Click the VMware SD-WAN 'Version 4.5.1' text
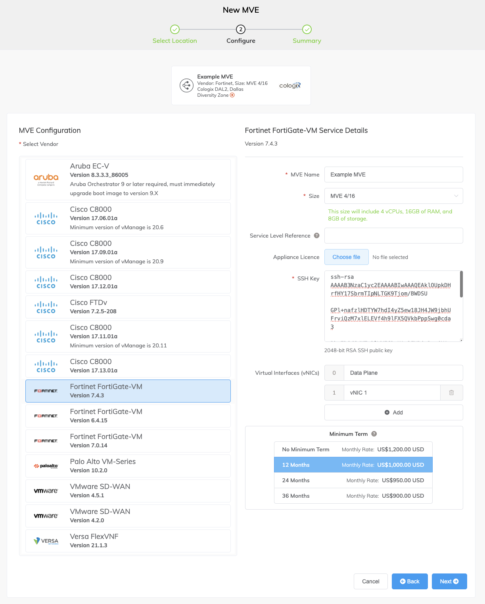485x604 pixels. pyautogui.click(x=87, y=495)
